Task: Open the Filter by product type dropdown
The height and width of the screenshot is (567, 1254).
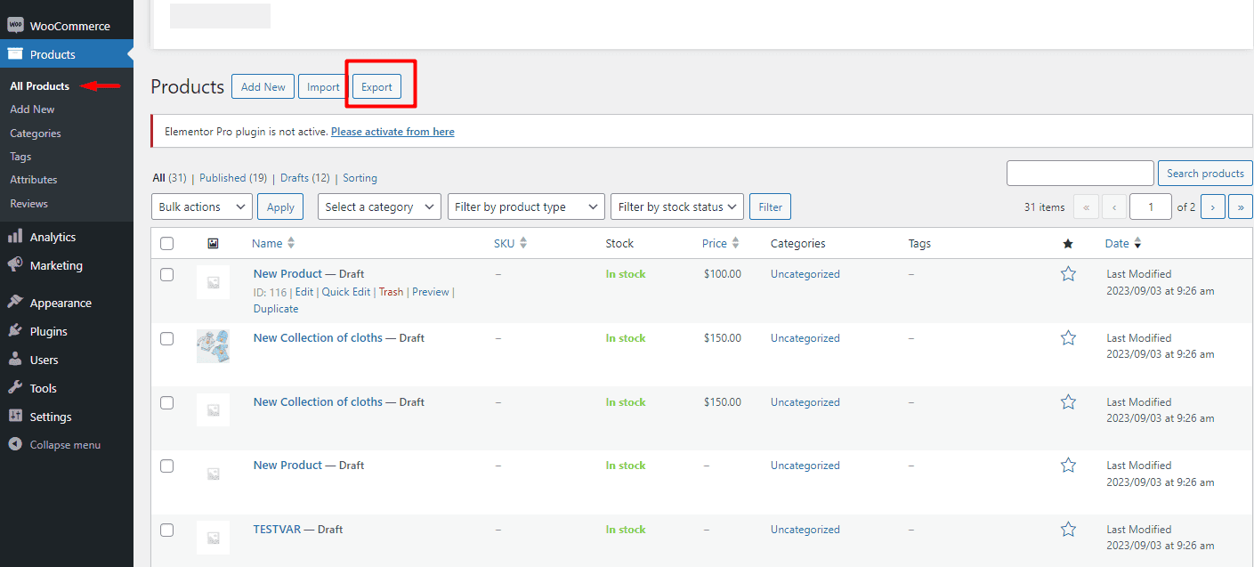Action: click(526, 206)
